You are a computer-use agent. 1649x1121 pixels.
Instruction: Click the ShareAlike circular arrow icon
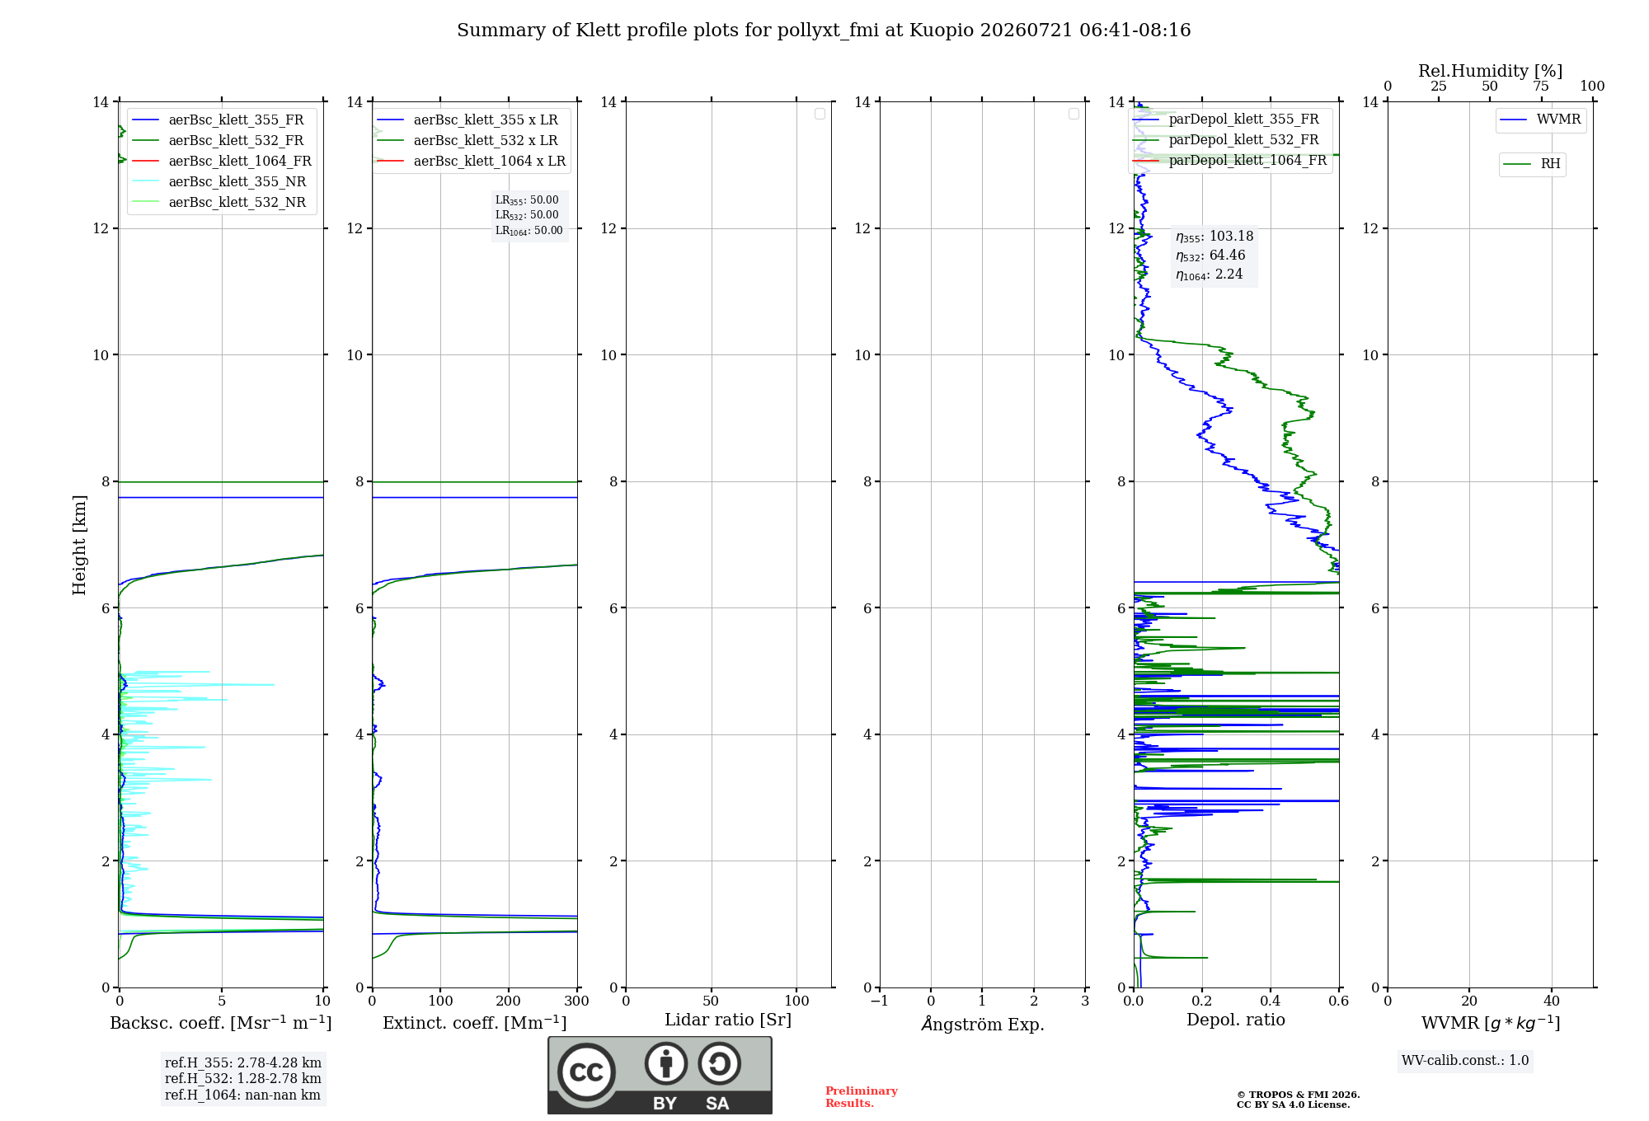click(x=720, y=1063)
